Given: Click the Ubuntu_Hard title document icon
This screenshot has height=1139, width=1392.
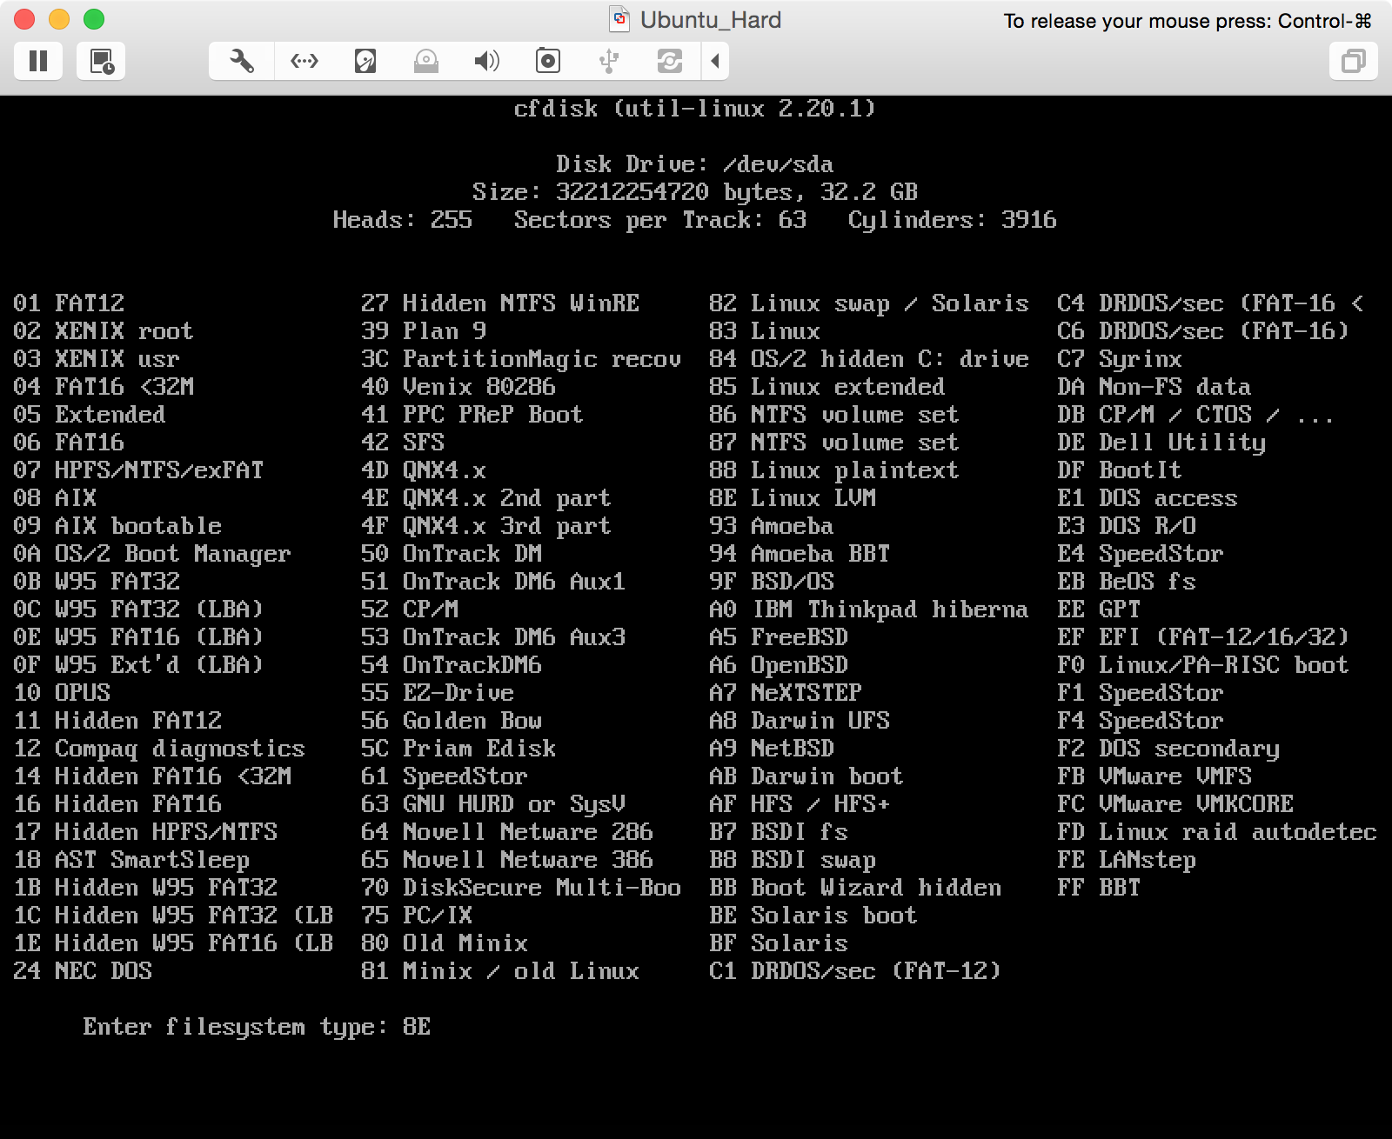Looking at the screenshot, I should coord(619,19).
